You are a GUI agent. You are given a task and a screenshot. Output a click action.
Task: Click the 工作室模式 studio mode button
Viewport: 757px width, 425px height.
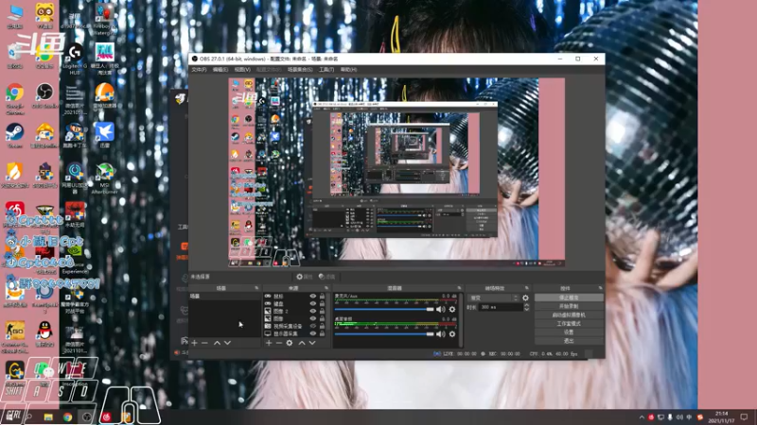tap(569, 324)
